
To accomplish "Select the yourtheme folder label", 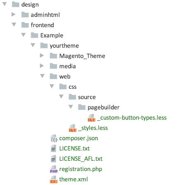I will tap(64, 46).
